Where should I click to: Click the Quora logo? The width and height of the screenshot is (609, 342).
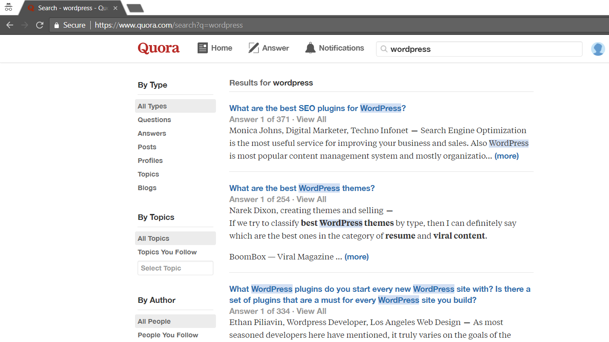(158, 48)
